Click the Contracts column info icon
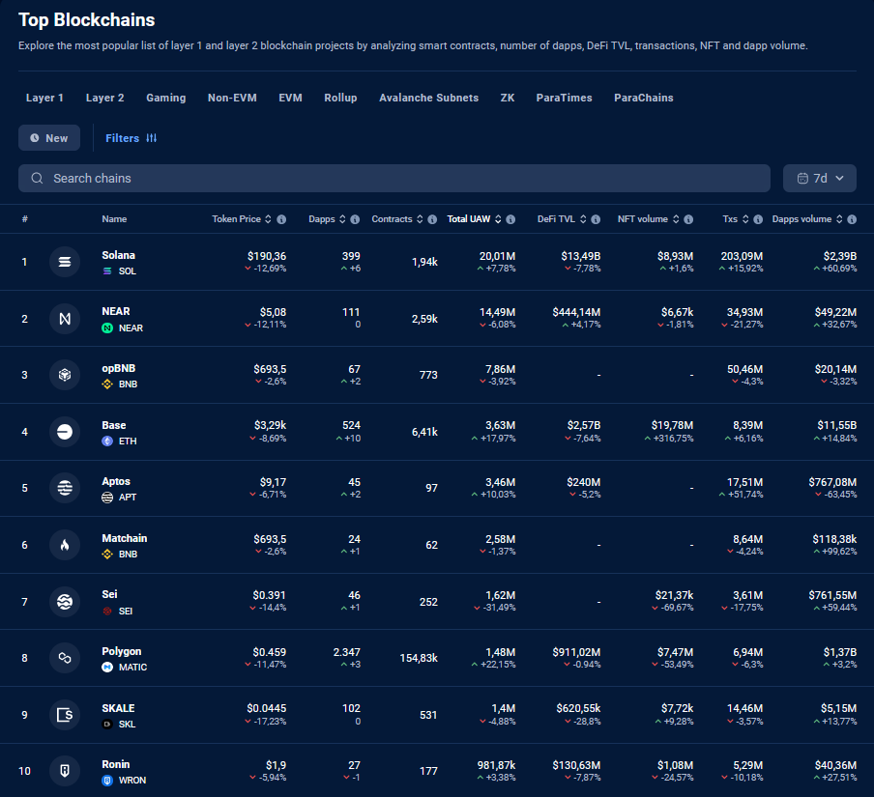The height and width of the screenshot is (797, 874). pos(432,219)
